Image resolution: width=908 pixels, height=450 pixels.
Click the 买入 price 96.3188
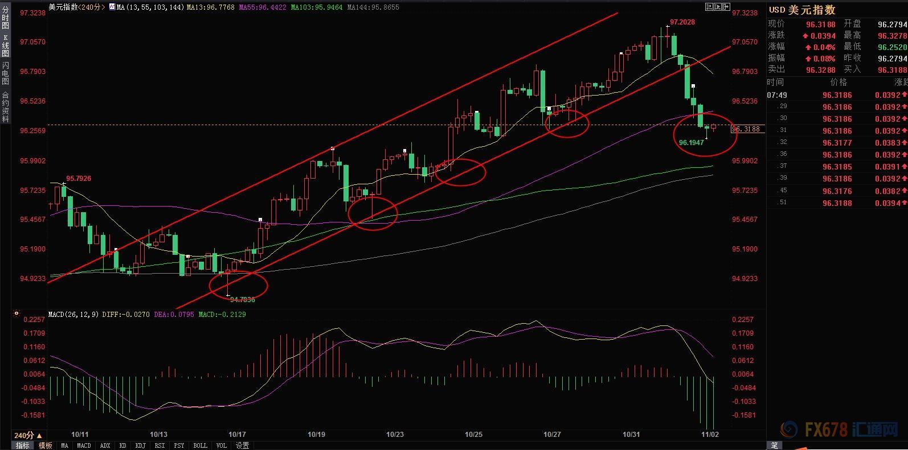click(893, 70)
